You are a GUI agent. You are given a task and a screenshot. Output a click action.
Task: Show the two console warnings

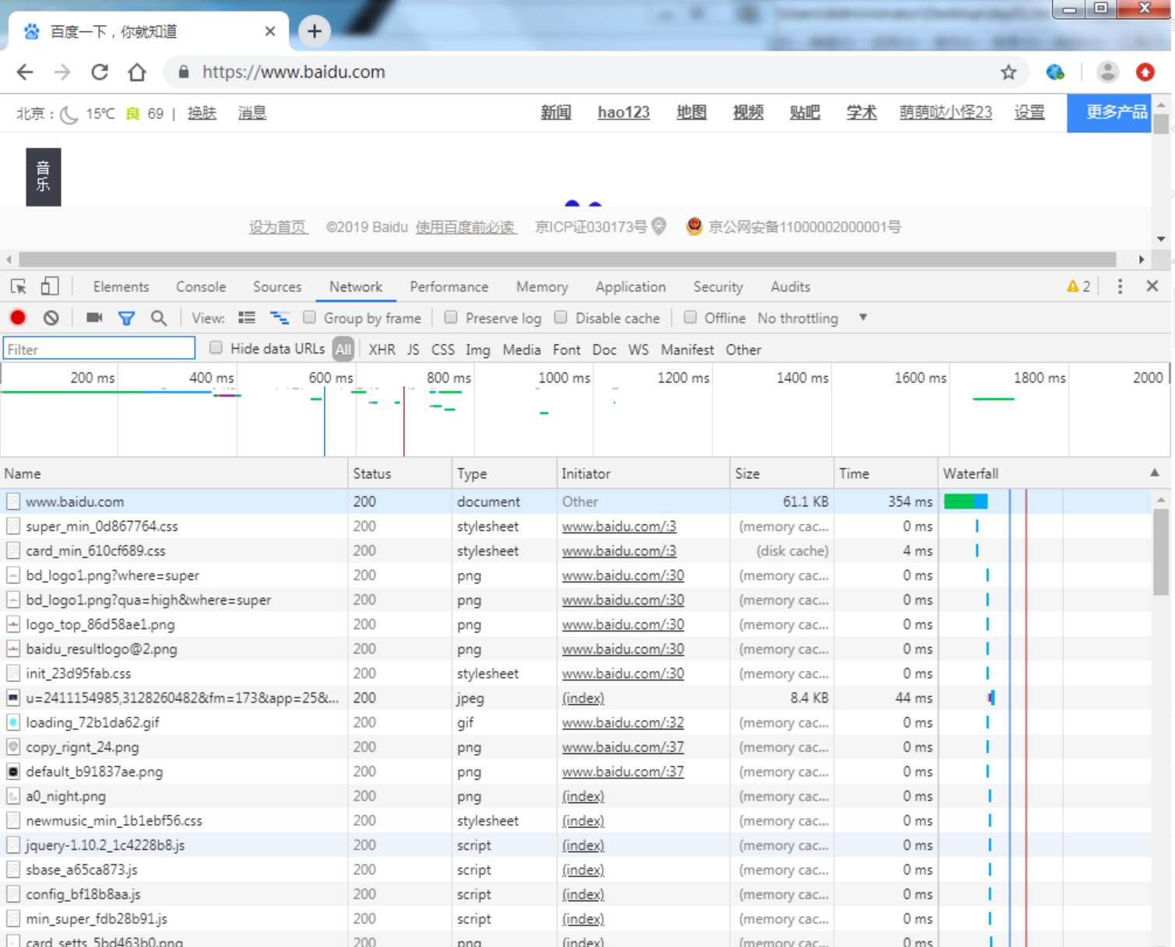coord(1078,287)
